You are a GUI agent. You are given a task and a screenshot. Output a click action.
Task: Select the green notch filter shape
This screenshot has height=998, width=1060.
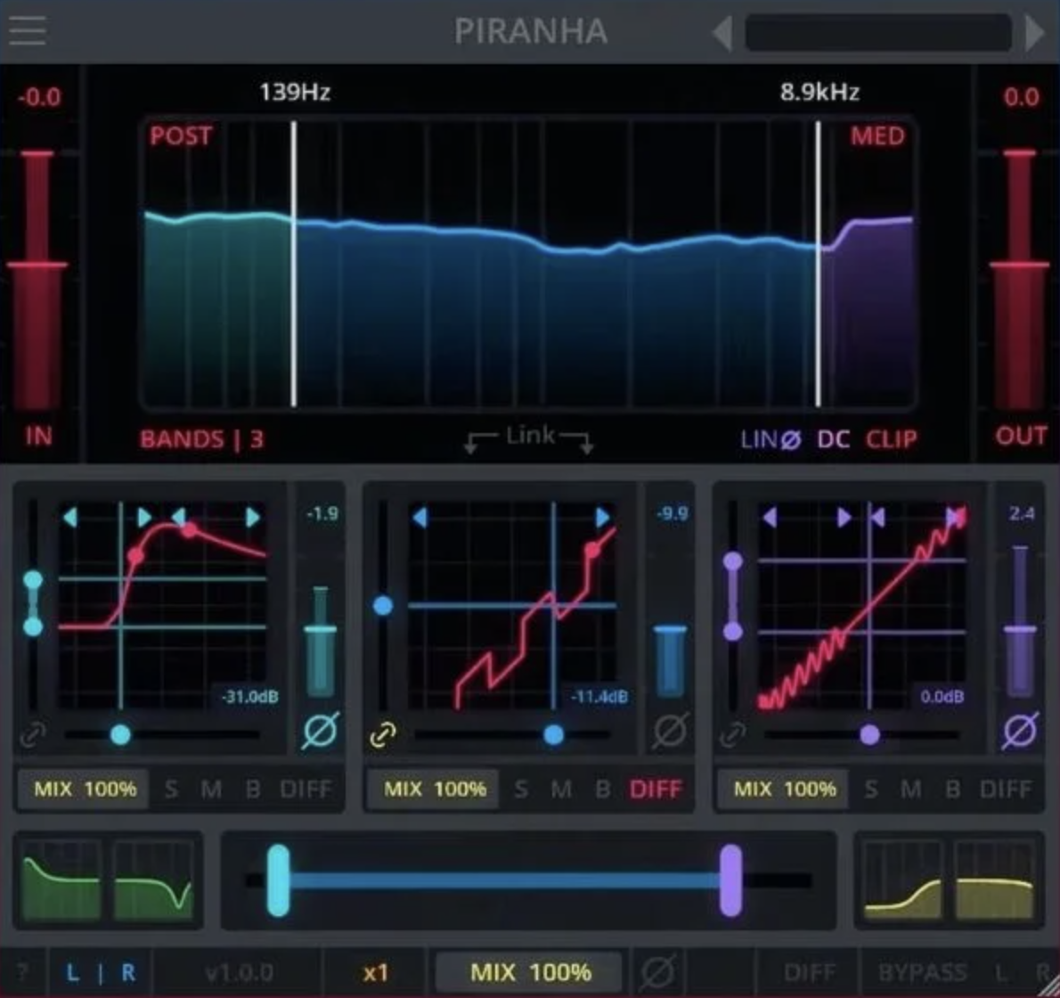(153, 879)
